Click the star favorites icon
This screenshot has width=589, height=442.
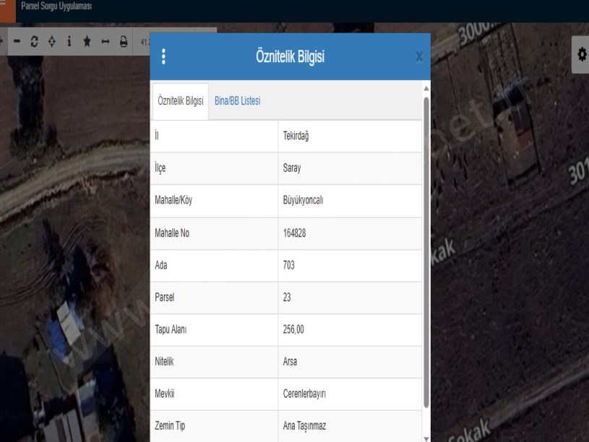(x=87, y=42)
